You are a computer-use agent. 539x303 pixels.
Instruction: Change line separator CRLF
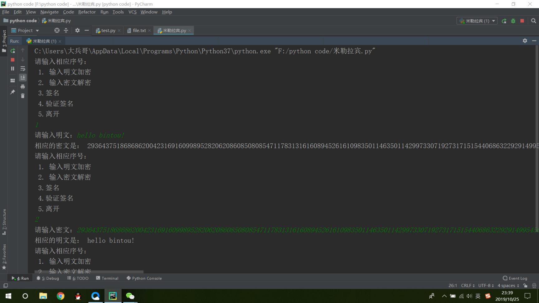(x=468, y=286)
